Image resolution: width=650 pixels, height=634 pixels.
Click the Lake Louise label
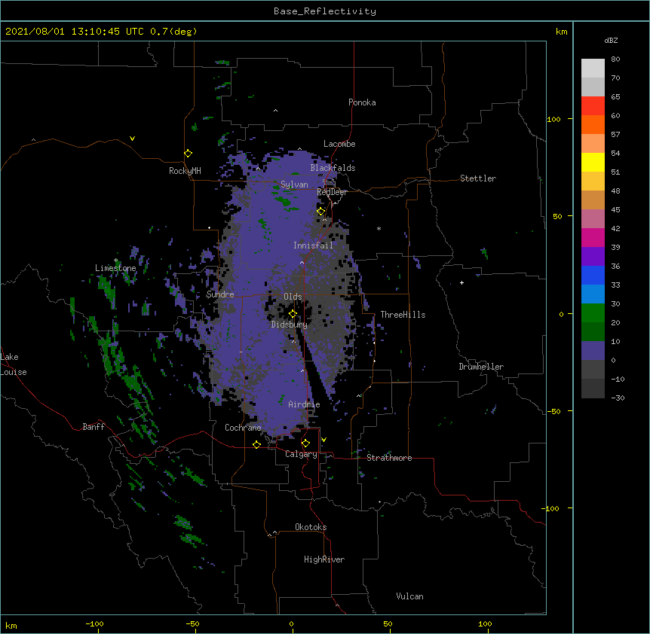pos(14,364)
